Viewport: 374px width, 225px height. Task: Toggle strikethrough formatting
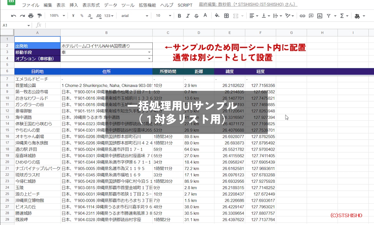coord(197,16)
